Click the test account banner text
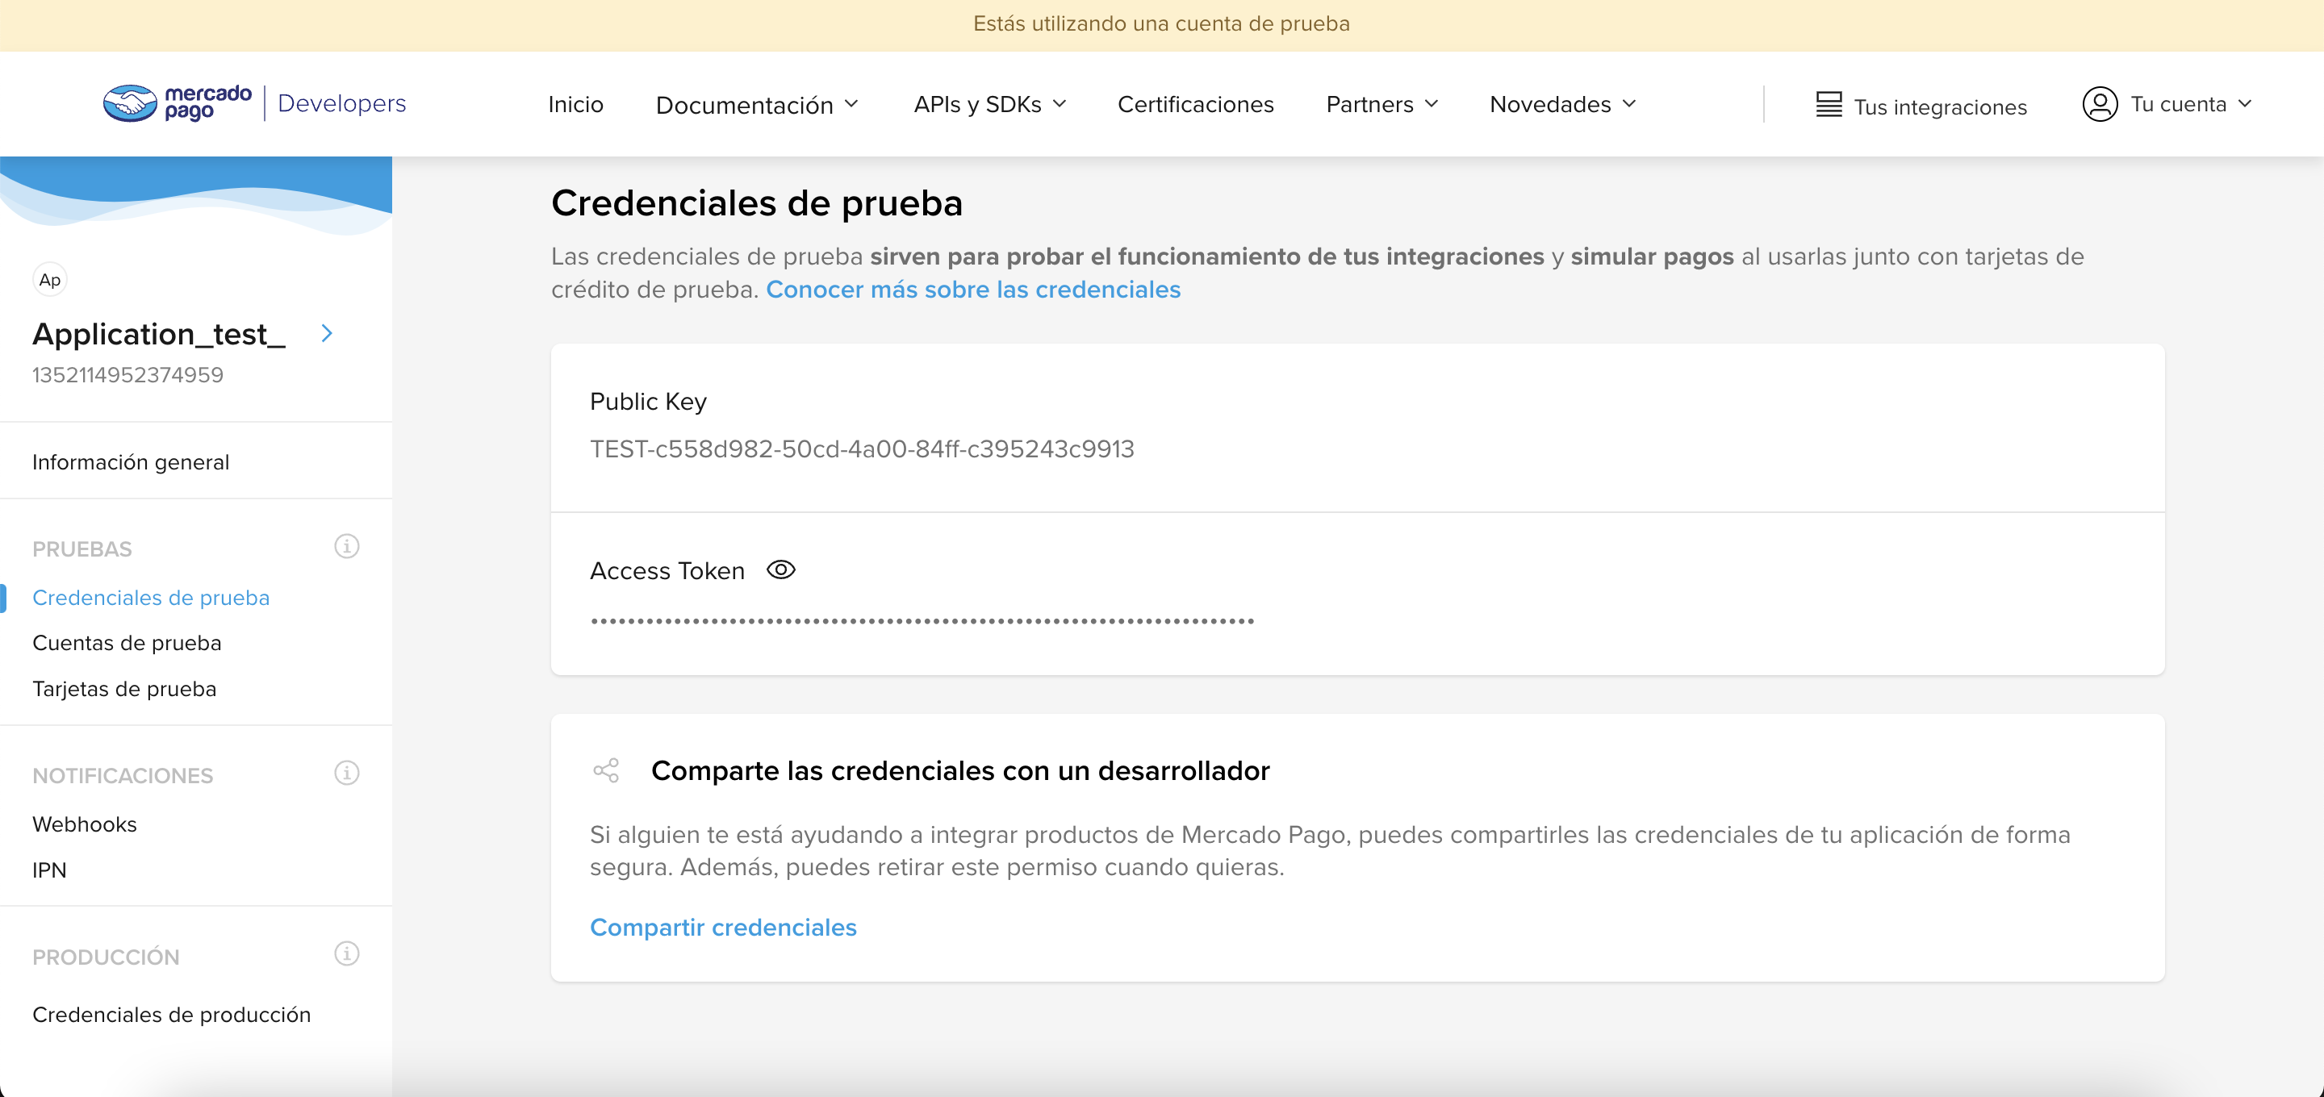The height and width of the screenshot is (1097, 2324). (x=1161, y=23)
